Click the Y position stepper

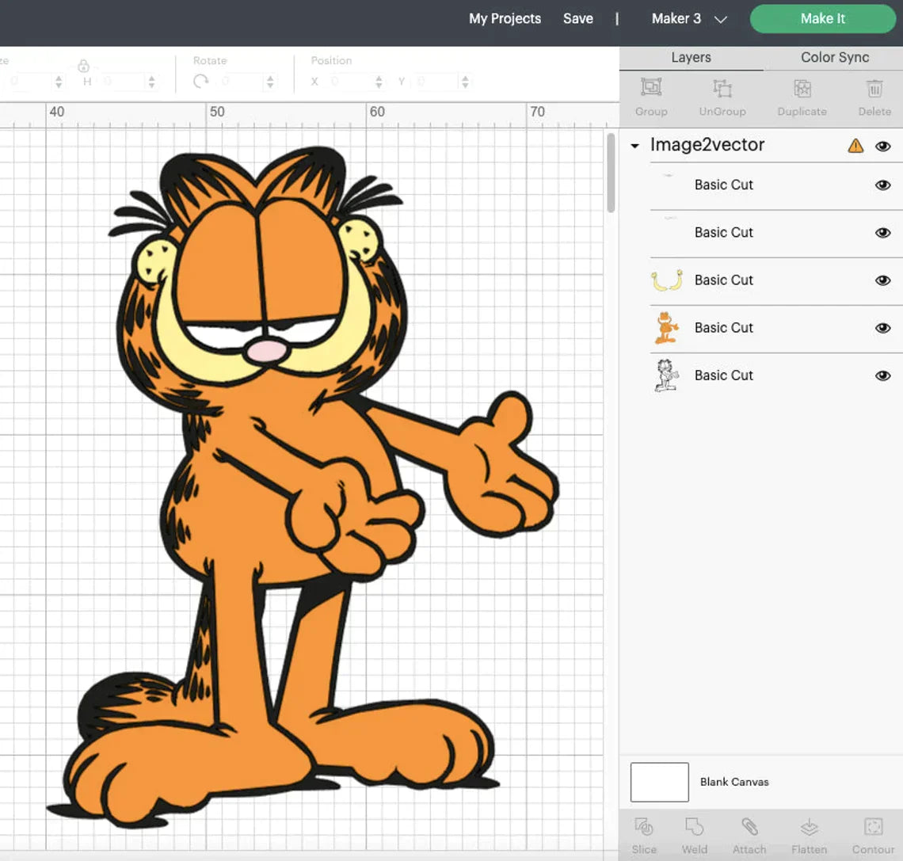tap(465, 82)
